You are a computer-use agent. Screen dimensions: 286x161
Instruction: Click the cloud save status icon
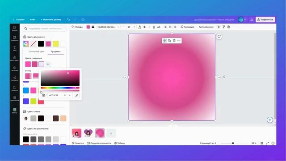(83, 20)
